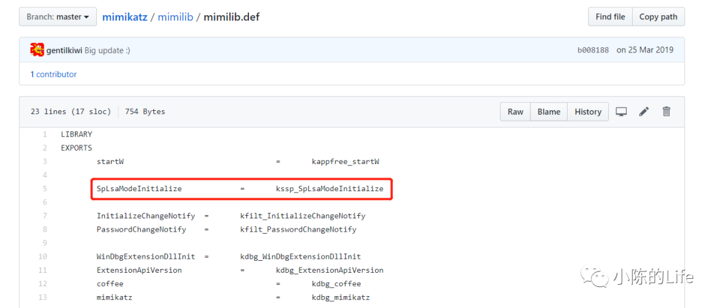Click the pencil edit file icon
Image resolution: width=717 pixels, height=308 pixels.
click(644, 112)
